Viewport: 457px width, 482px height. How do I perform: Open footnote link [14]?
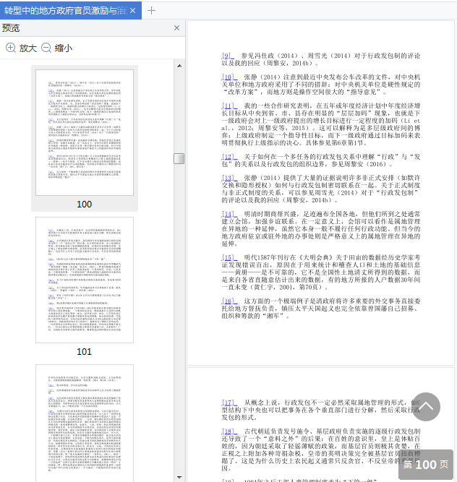229,214
